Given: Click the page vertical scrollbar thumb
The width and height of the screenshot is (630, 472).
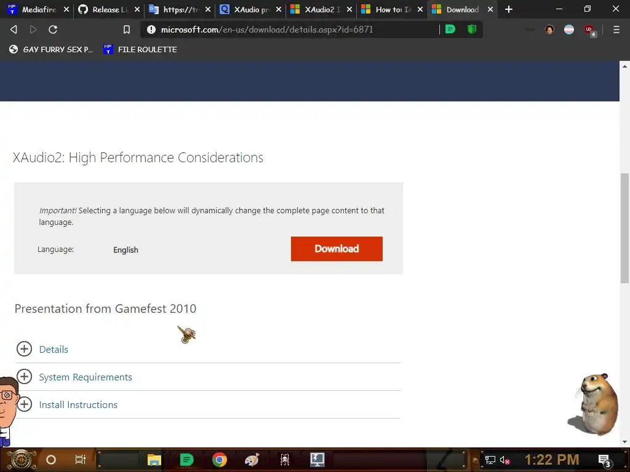Looking at the screenshot, I should click(624, 228).
